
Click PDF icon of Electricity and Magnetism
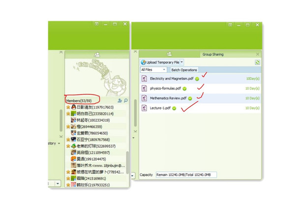pos(144,79)
